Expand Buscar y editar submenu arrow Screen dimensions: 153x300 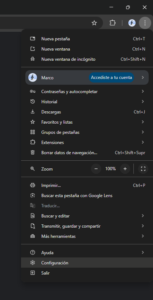tap(142, 216)
